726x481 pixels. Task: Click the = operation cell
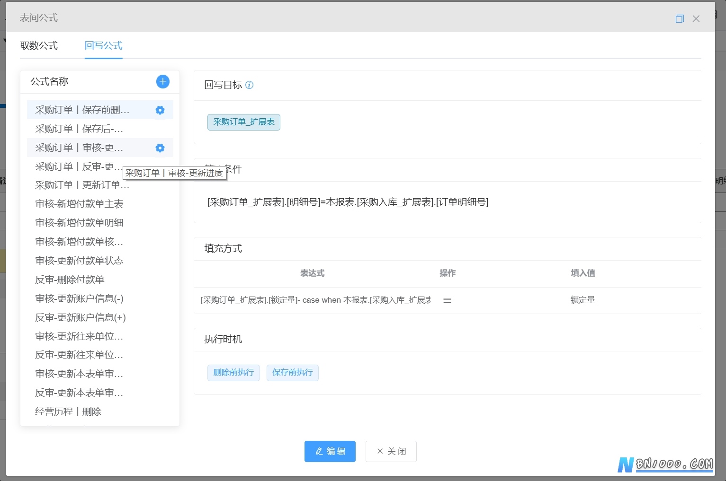click(447, 300)
